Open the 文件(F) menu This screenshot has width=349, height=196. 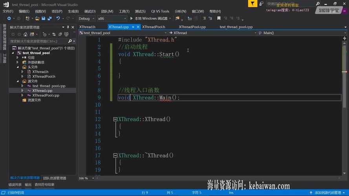coord(8,11)
